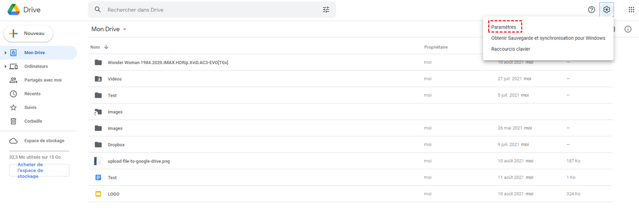The height and width of the screenshot is (210, 639).
Task: Open Partagés avec moi
Action: [43, 80]
